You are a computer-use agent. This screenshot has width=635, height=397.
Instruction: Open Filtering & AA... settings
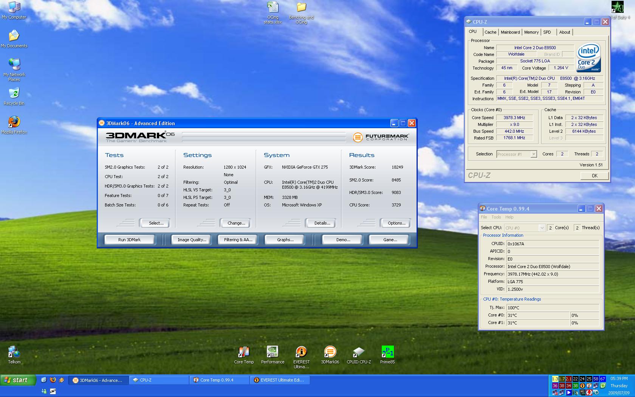[x=238, y=240]
